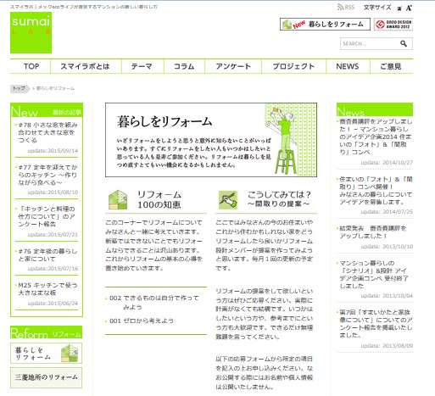Open article M25 キッチンで使う大きなまな板

(47, 289)
